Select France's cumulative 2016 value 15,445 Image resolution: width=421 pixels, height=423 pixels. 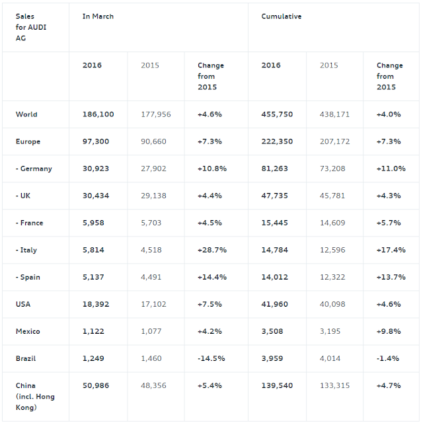tap(274, 223)
